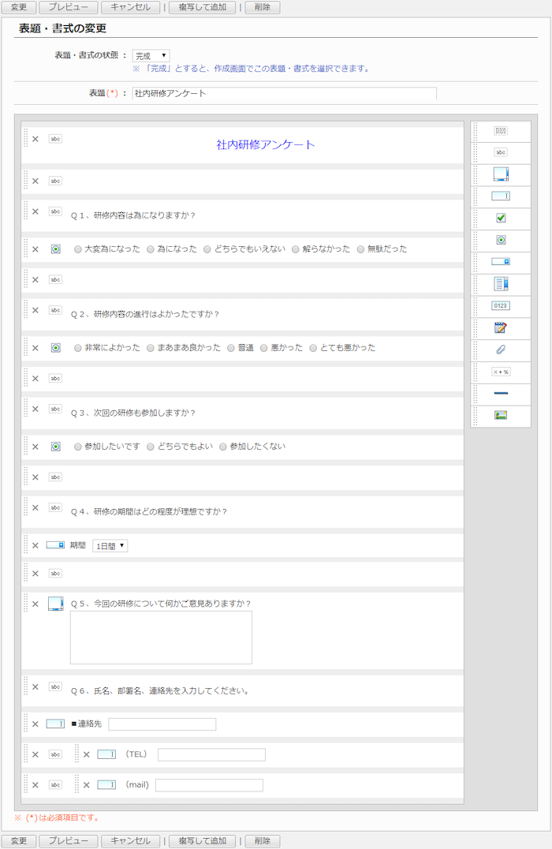Screen dimensions: 552x849
Task: Select the 参加したくない radio button
Action: [x=223, y=447]
